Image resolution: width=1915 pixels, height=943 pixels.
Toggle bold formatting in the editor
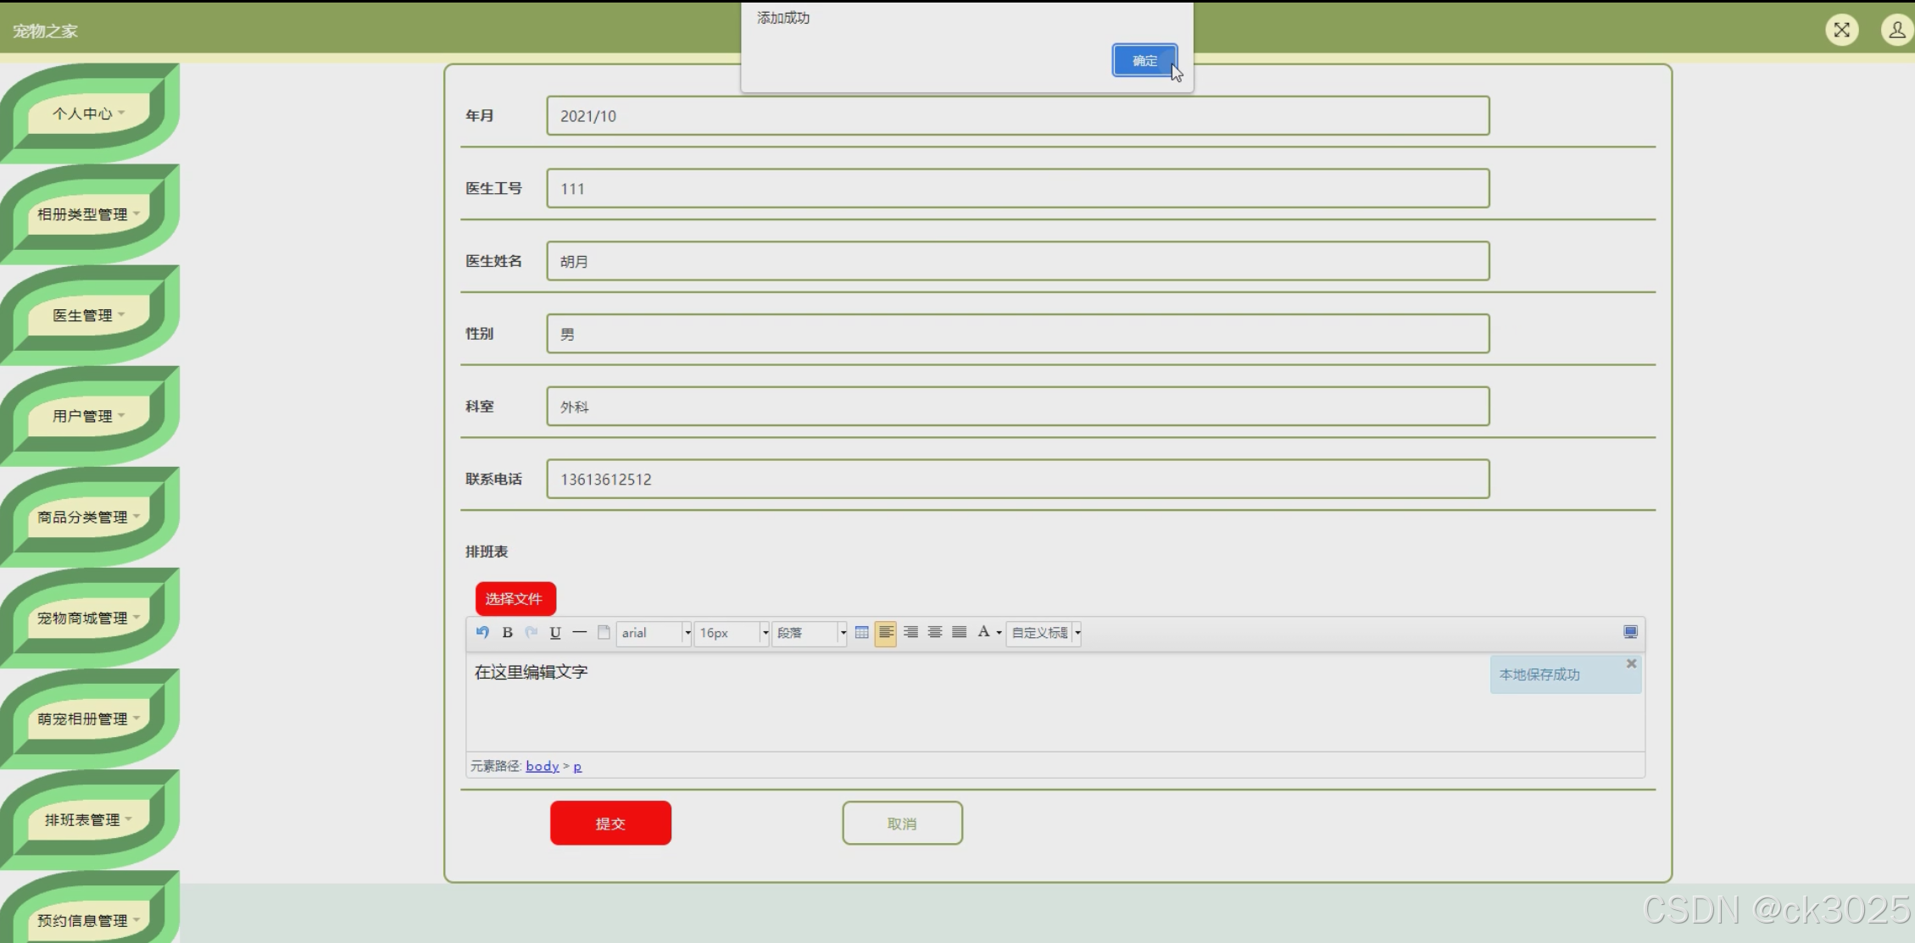click(x=507, y=632)
